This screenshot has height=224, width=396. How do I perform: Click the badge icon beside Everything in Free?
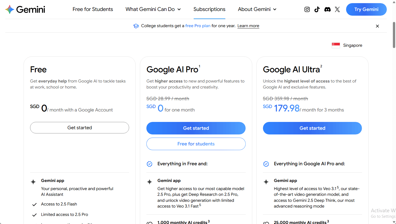(149, 164)
